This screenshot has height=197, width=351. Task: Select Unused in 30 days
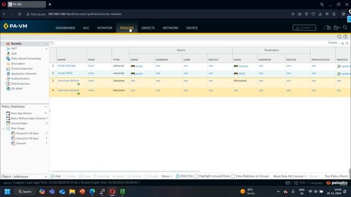(27, 134)
